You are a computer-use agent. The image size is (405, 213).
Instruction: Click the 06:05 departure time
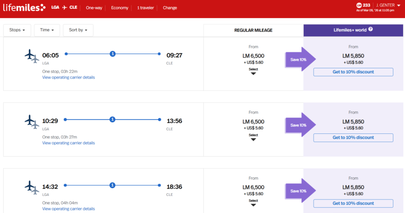click(x=50, y=55)
